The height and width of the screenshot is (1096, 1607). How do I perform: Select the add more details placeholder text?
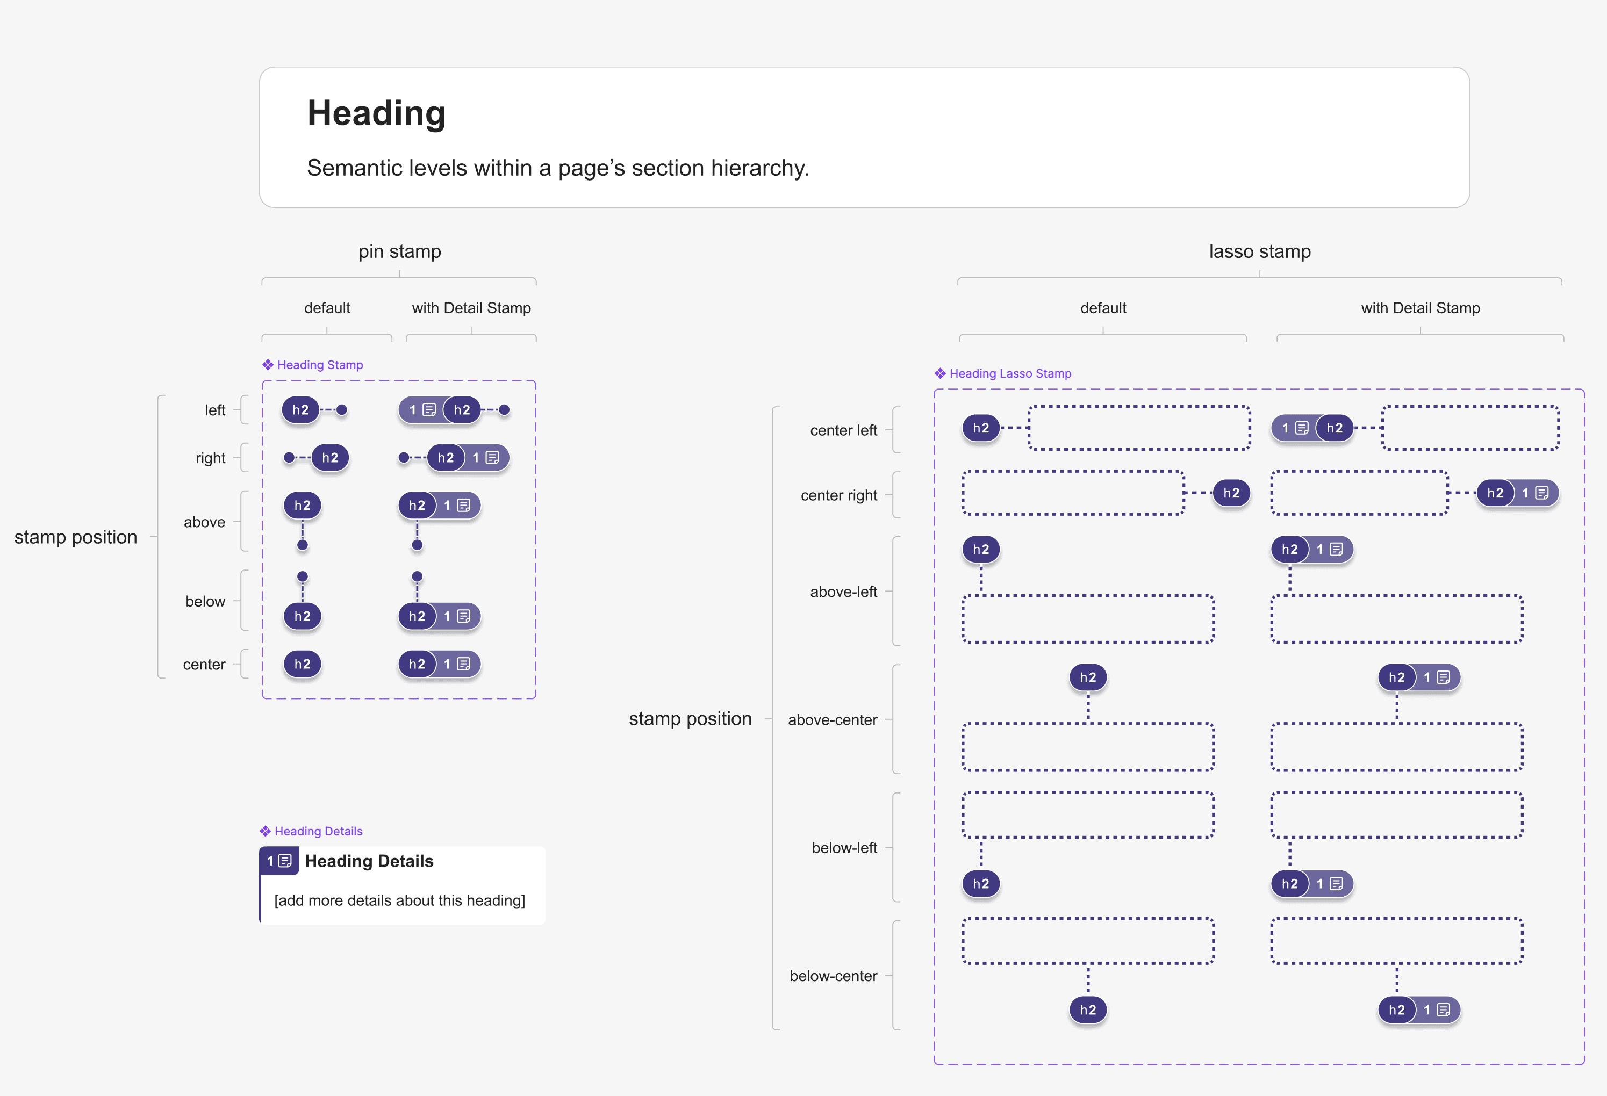400,900
